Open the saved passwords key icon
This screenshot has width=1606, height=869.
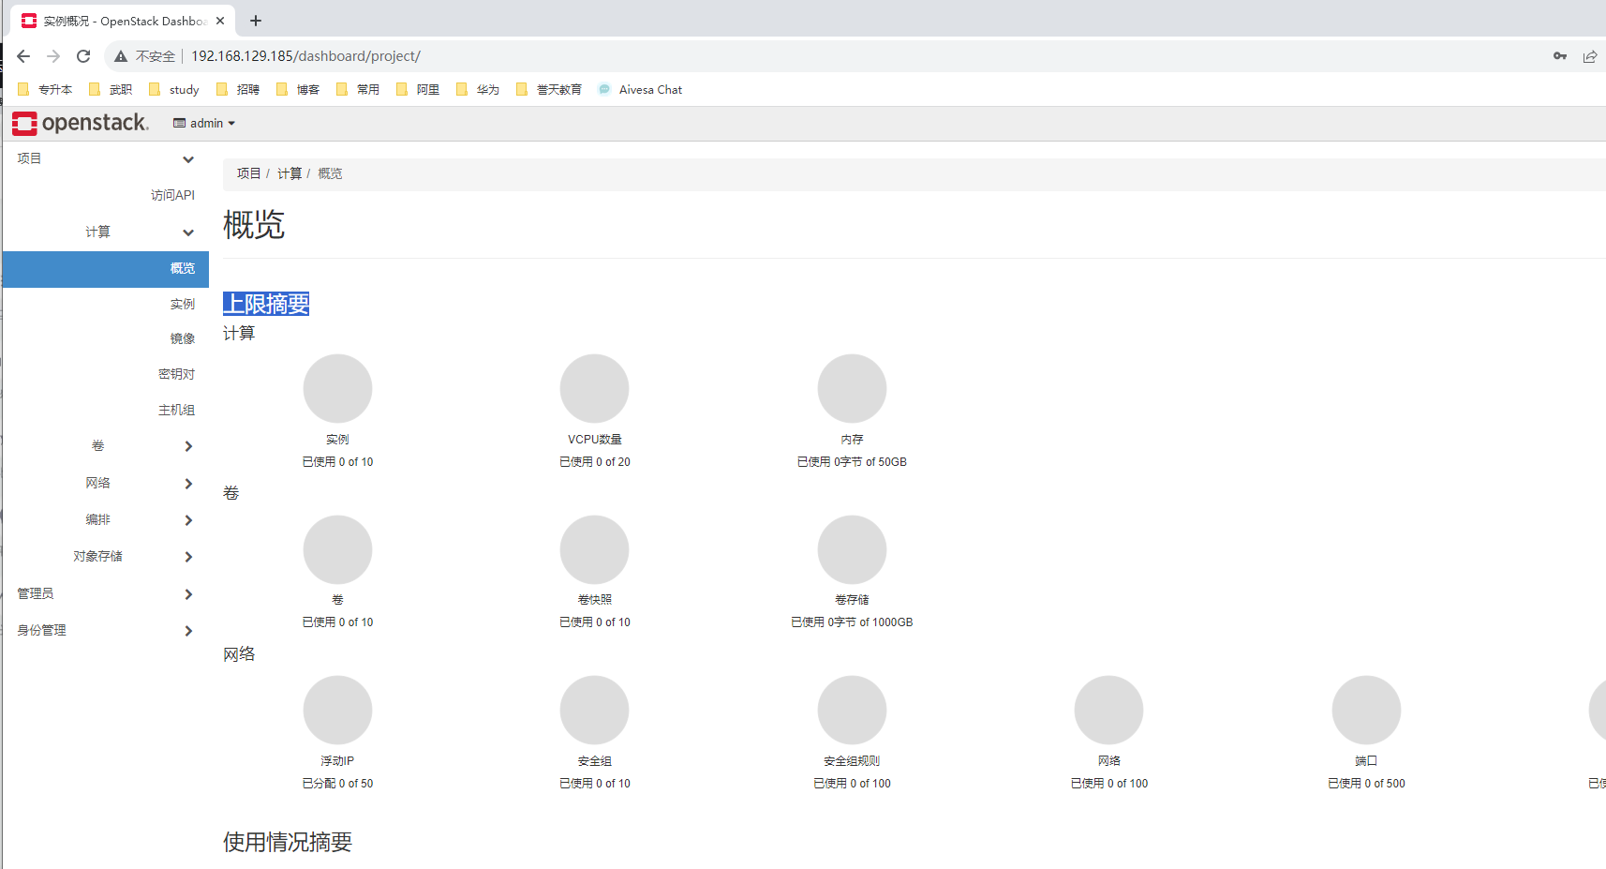tap(1560, 56)
